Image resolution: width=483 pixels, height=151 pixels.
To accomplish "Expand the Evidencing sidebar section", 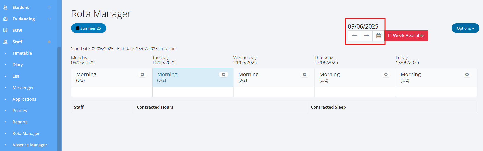I will coord(24,19).
